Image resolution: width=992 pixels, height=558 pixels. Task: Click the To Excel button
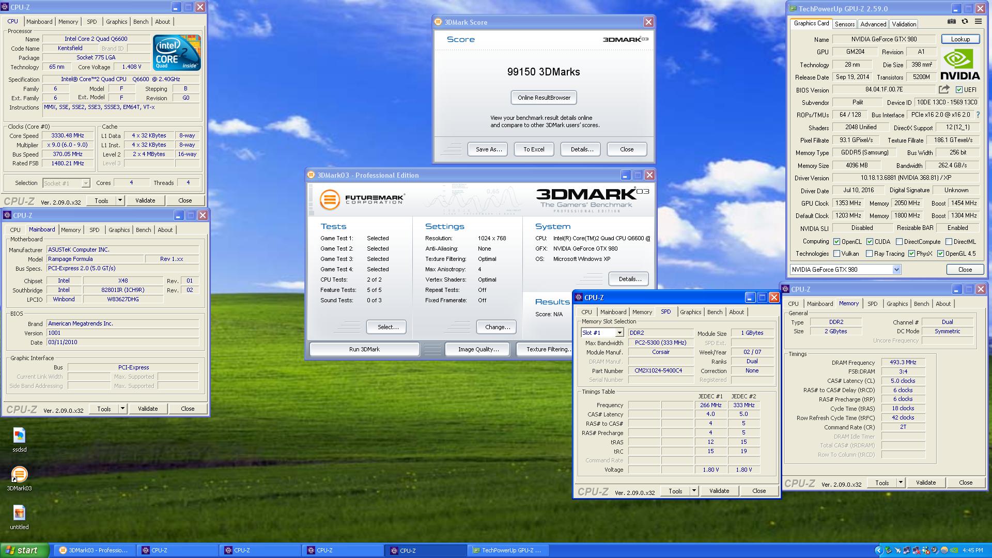coord(534,149)
